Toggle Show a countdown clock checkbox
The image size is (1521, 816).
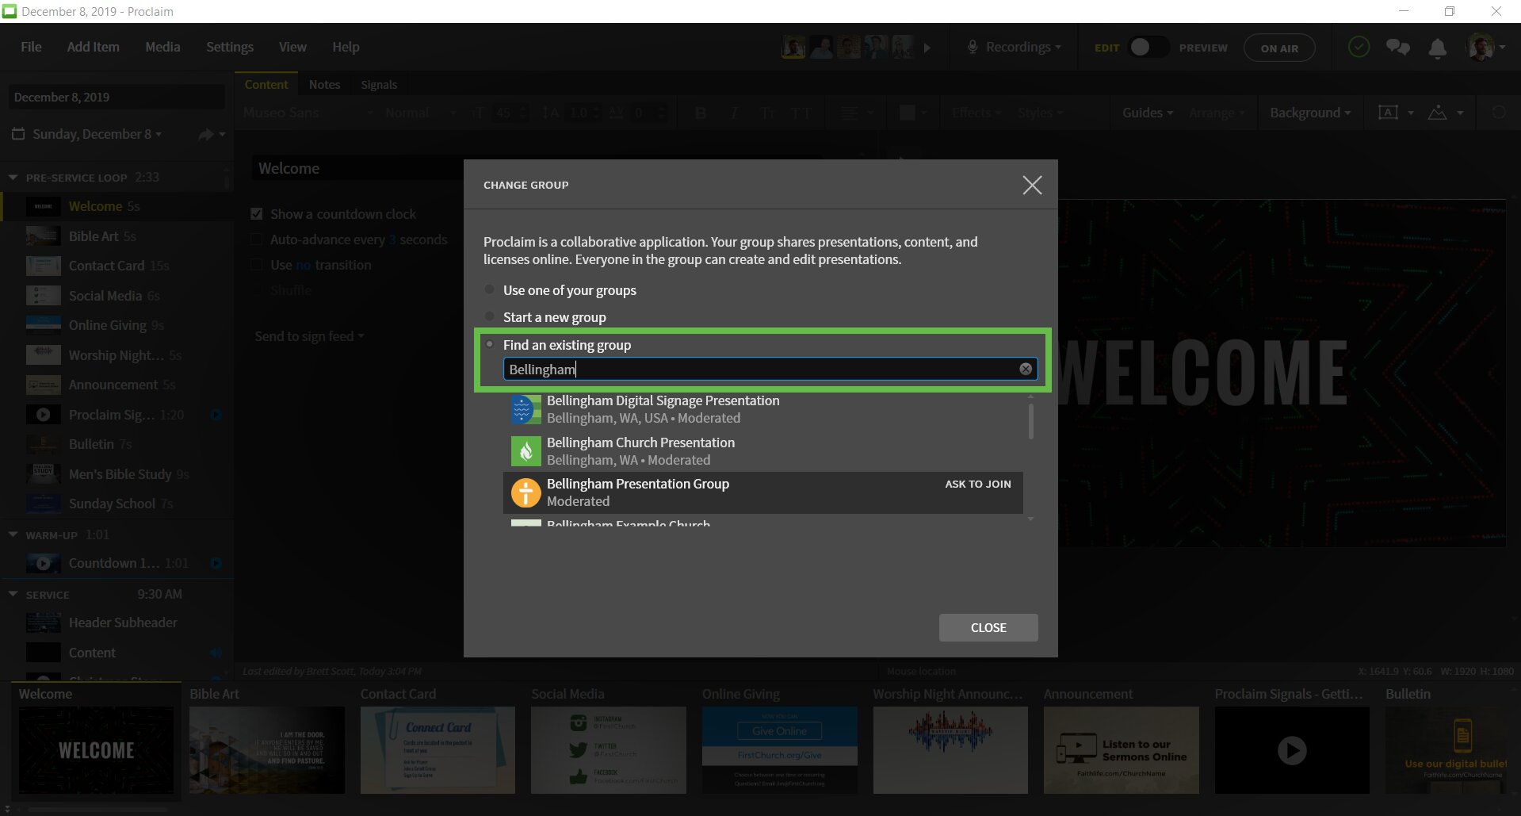pos(257,214)
